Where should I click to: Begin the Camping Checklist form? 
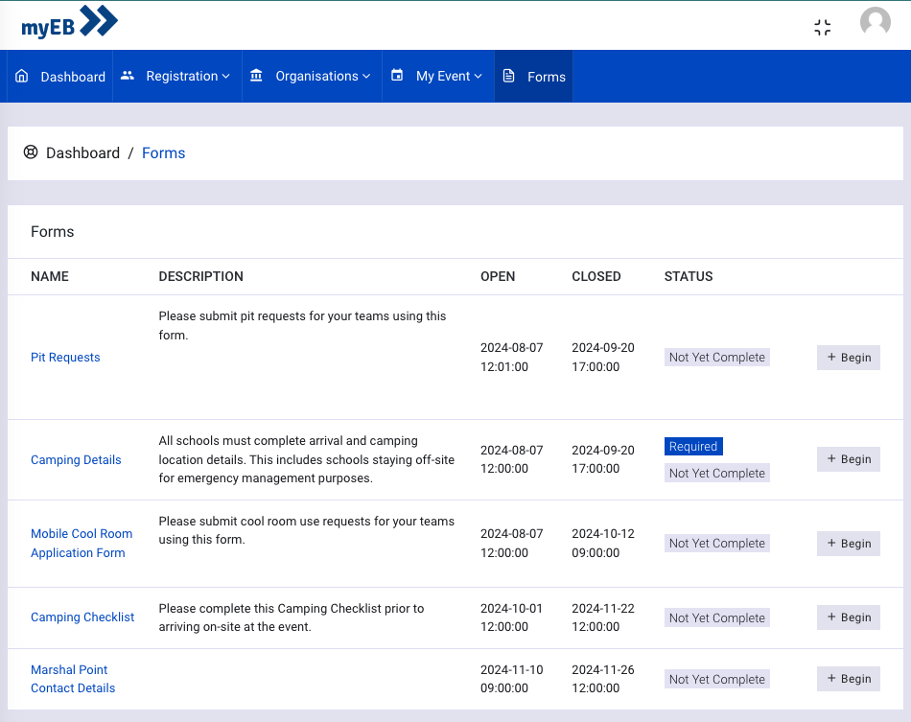coord(848,617)
